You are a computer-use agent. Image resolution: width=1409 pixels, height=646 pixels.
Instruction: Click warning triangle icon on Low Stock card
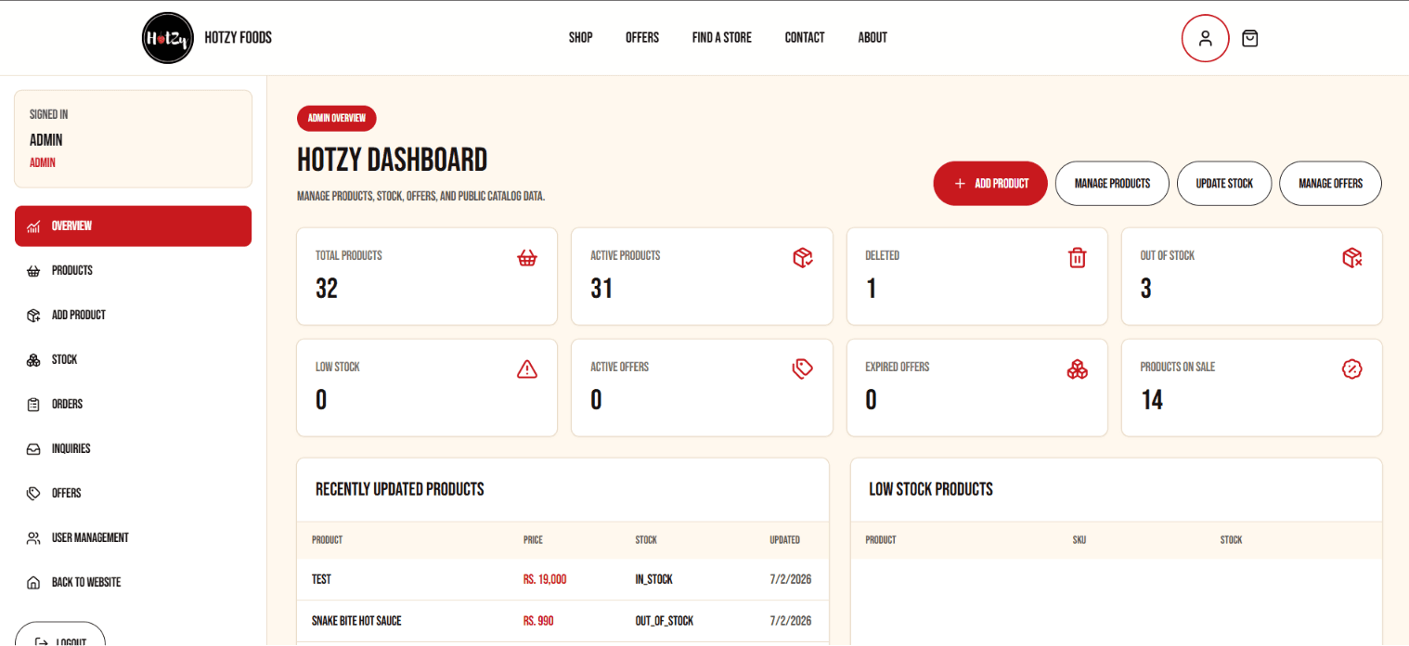click(x=527, y=369)
